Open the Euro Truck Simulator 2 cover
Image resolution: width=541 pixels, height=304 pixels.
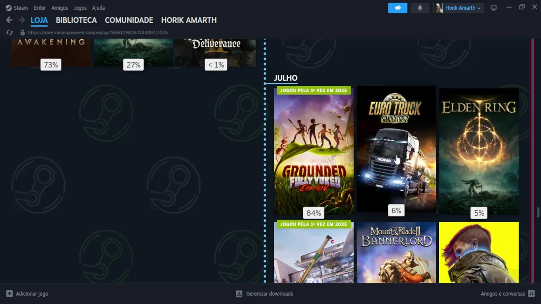396,149
